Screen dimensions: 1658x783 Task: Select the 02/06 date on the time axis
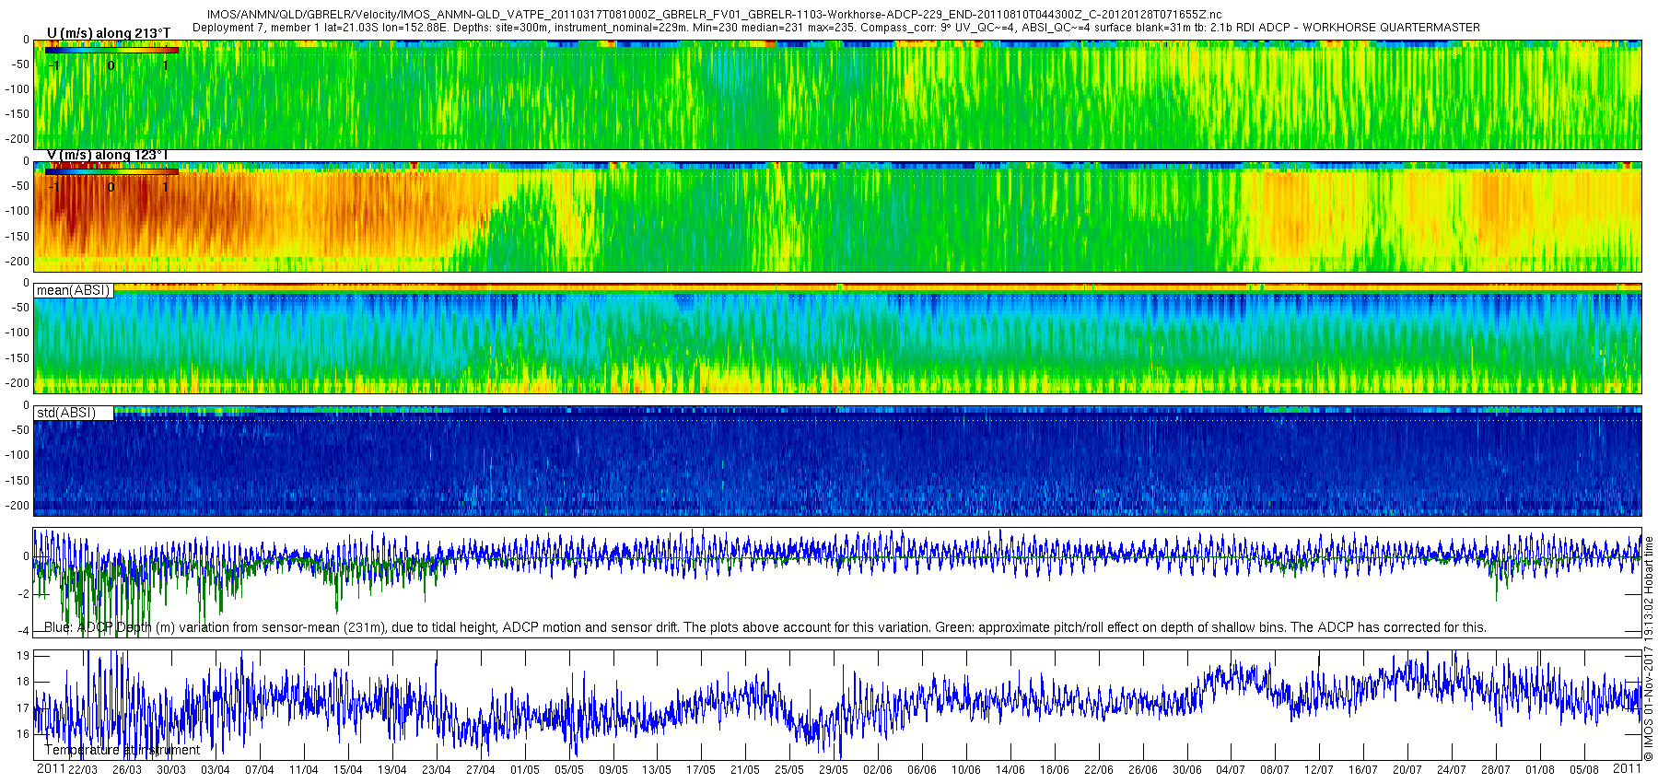coord(878,770)
